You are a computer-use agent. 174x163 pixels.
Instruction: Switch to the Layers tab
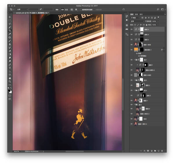click(132, 14)
